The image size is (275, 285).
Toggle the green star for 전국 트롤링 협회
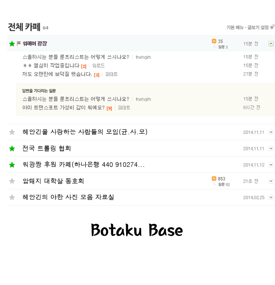click(12, 148)
